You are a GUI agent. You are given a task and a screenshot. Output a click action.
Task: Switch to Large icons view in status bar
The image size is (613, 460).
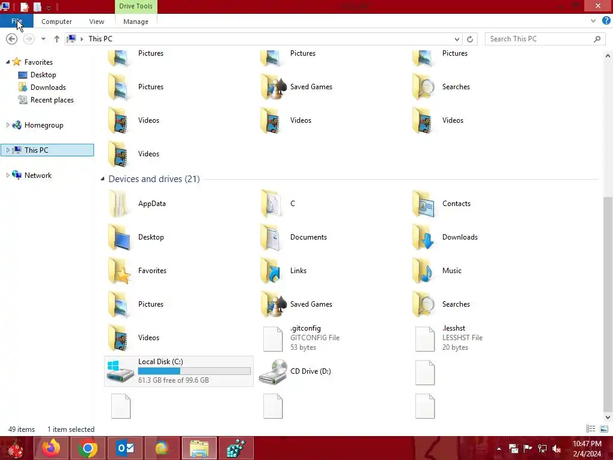pos(603,429)
